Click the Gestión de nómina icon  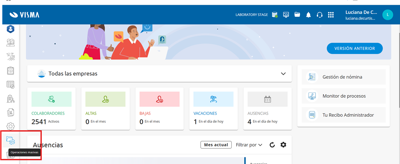click(x=312, y=77)
